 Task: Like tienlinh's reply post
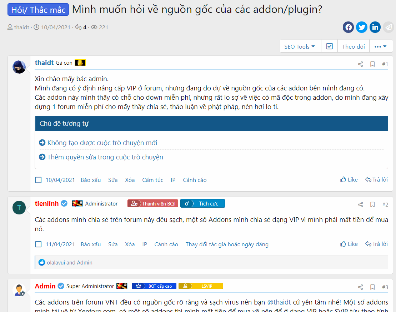[349, 244]
